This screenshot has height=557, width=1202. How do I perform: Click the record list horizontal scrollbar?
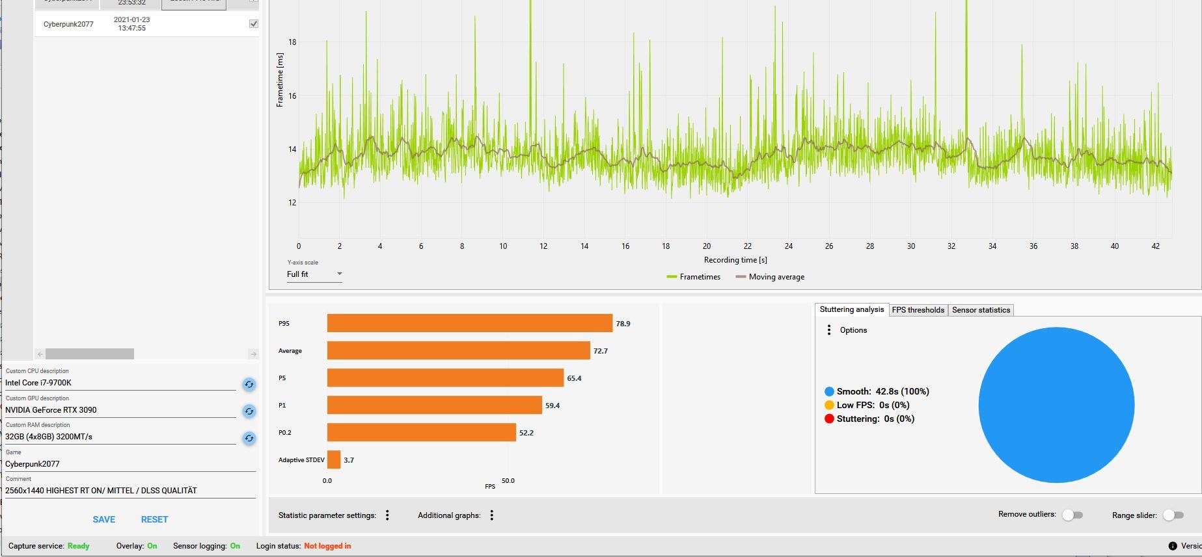pyautogui.click(x=90, y=354)
